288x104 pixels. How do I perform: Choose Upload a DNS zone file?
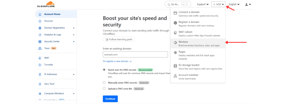tap(104, 89)
